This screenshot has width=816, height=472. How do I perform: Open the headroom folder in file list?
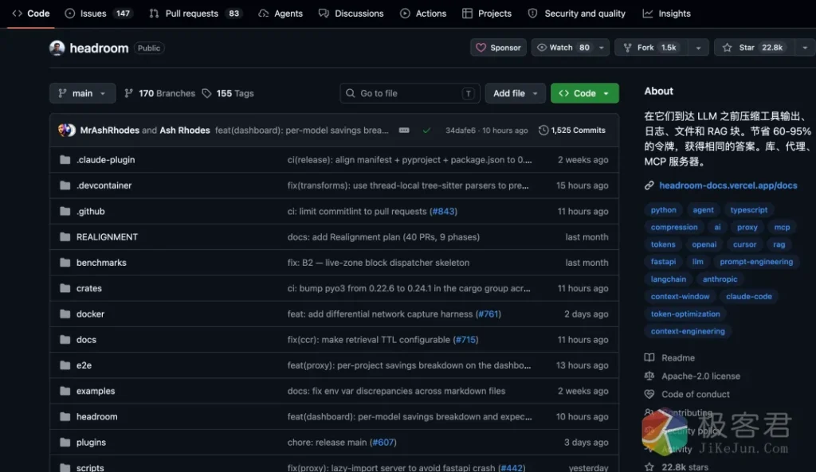[x=96, y=416]
